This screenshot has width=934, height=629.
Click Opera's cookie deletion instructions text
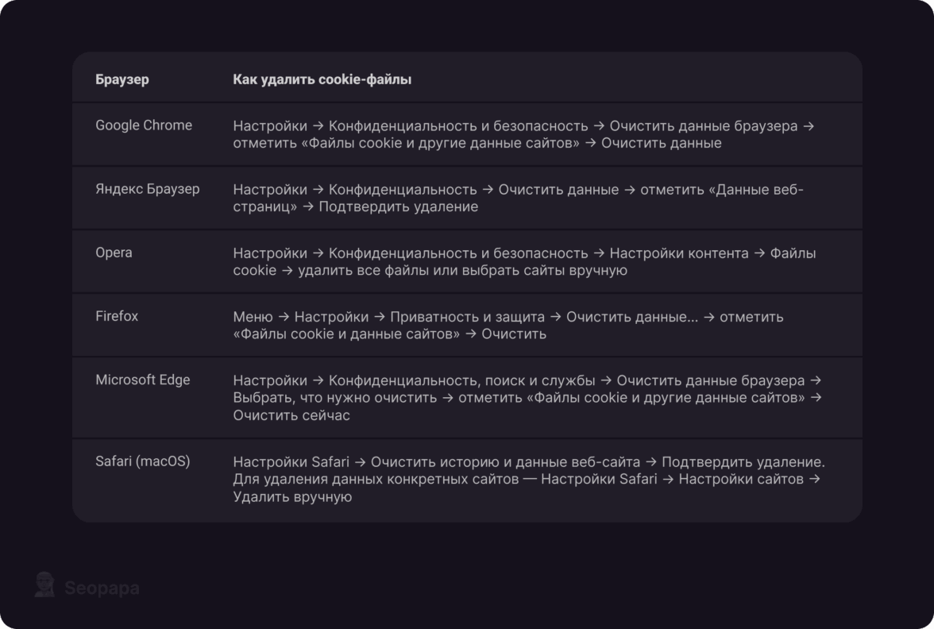pos(524,261)
